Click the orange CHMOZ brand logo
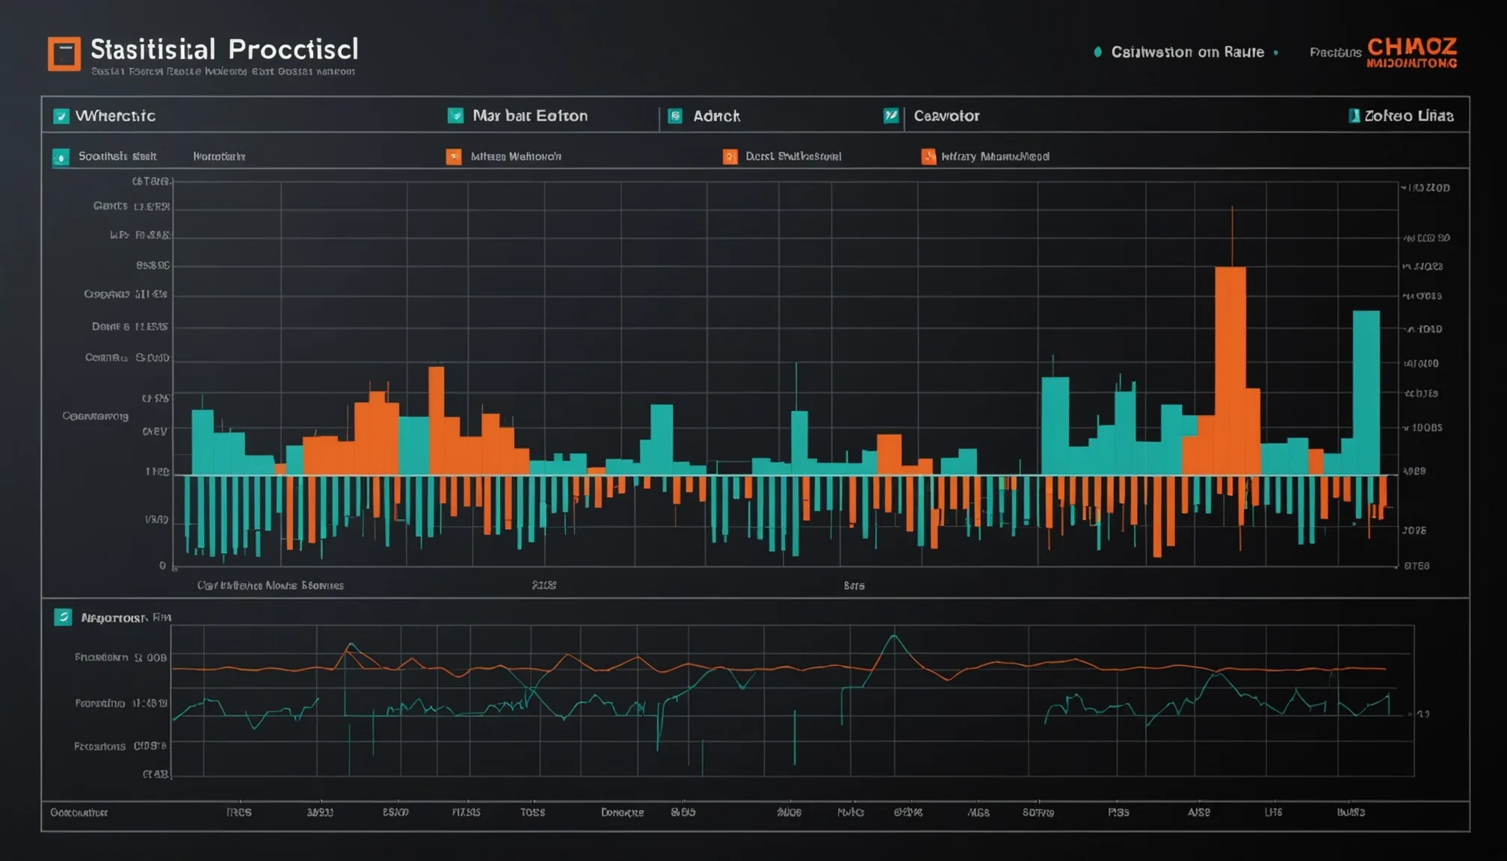The image size is (1507, 861). coord(1412,52)
